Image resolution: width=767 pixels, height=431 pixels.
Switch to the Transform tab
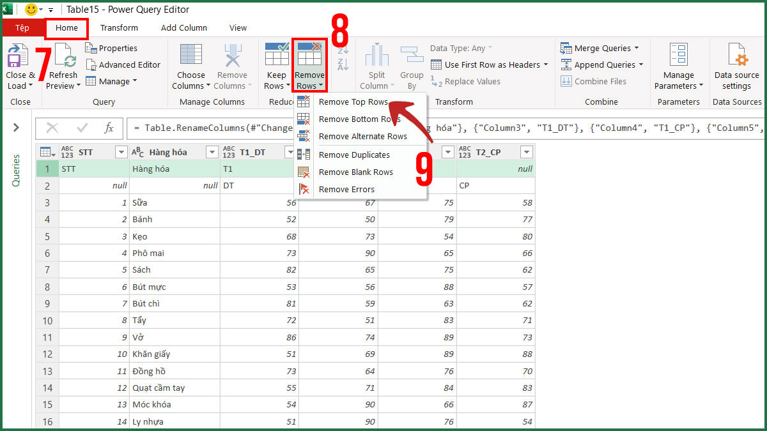[x=119, y=27]
